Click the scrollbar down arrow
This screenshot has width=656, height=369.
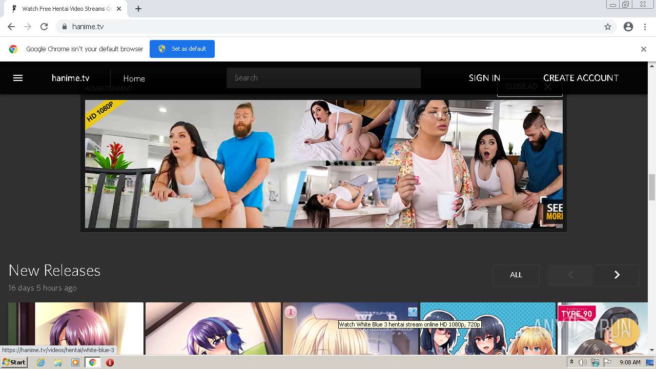(x=652, y=351)
